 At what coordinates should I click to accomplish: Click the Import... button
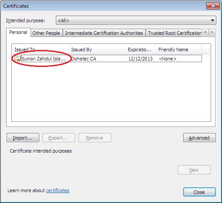(23, 138)
